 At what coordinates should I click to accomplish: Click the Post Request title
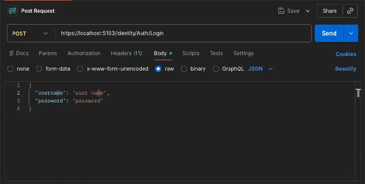coord(38,11)
